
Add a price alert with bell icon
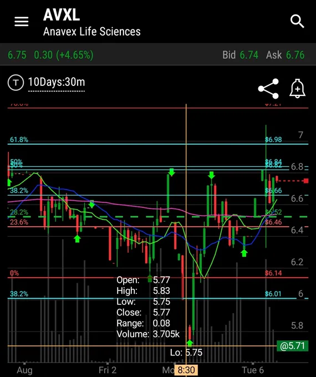pos(298,88)
